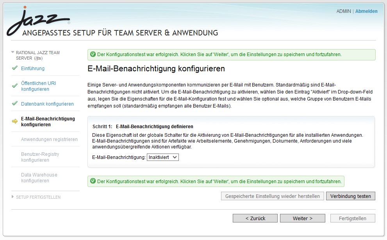Open the Einführung step

click(x=33, y=69)
